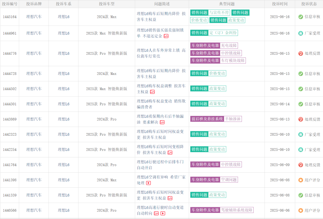View attached image icon for complaint 1442254
This screenshot has width=323, height=219.
170,152
